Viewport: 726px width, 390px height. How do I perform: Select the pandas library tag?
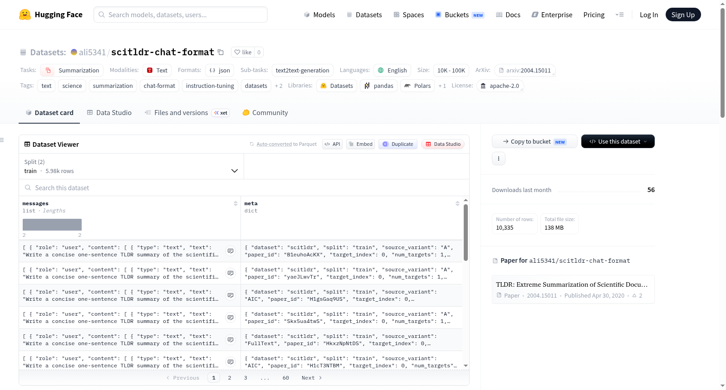pos(379,86)
